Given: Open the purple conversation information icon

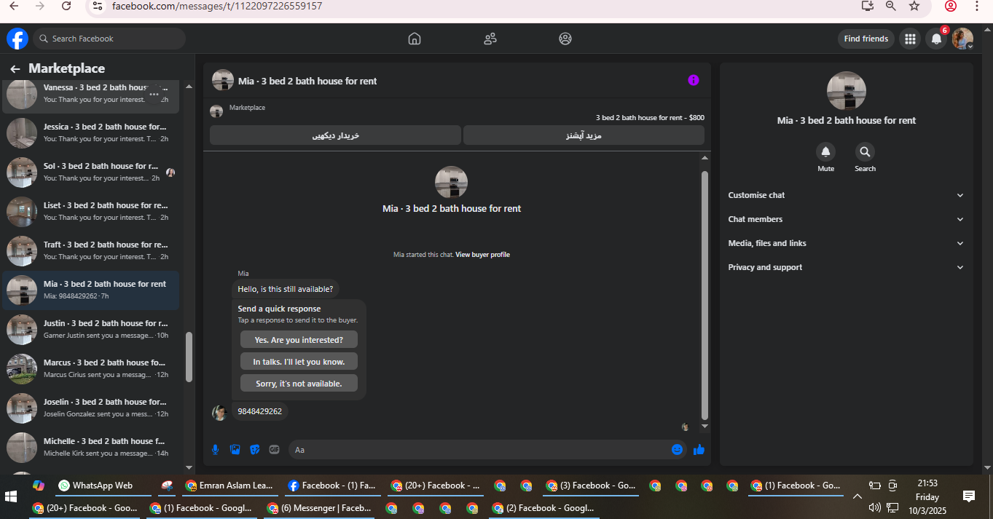Looking at the screenshot, I should 694,80.
